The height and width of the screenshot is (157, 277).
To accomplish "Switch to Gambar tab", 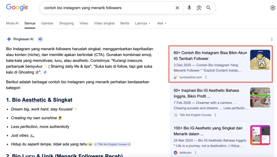I will click(47, 23).
